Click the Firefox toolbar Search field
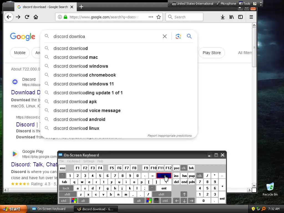 184,17
